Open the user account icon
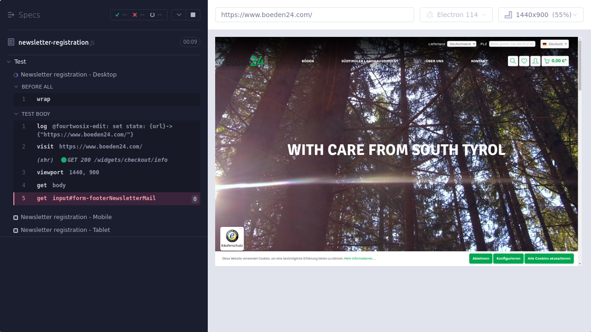Viewport: 591px width, 332px height. pos(535,61)
